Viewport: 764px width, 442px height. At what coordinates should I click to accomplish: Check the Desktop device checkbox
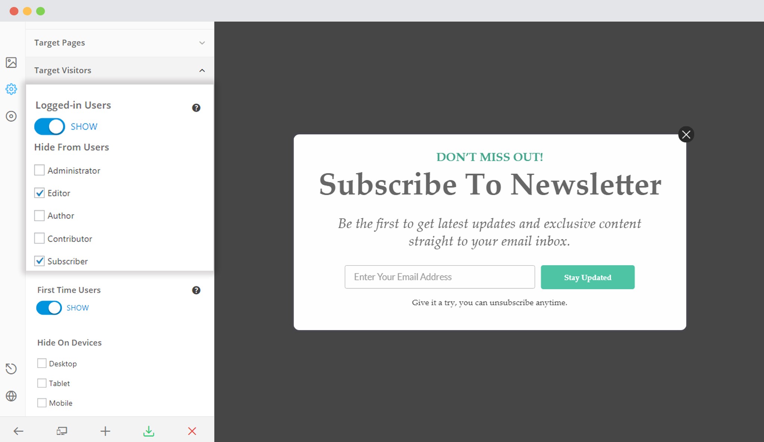42,363
